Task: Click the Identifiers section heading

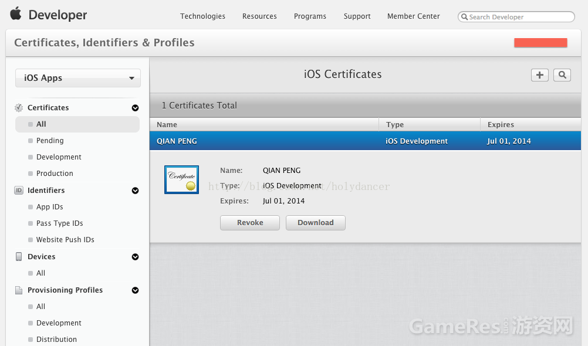Action: pyautogui.click(x=46, y=190)
